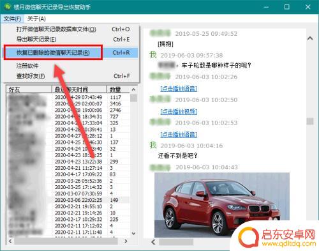This screenshot has height=251, width=319.
Task: Select row dated 2020-03-25 17:14:32
Action: [x=68, y=187]
